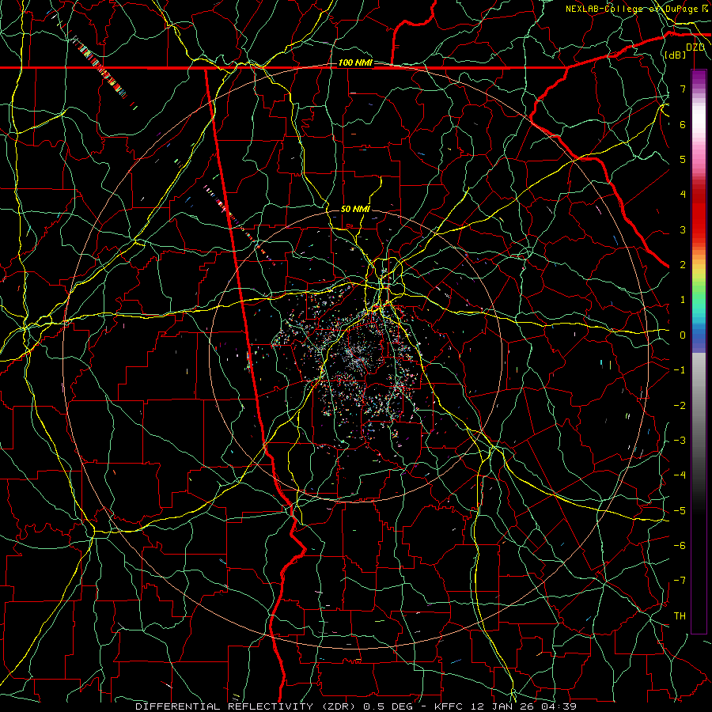
Task: Click the 5 dB value on color scale
Action: (x=683, y=159)
